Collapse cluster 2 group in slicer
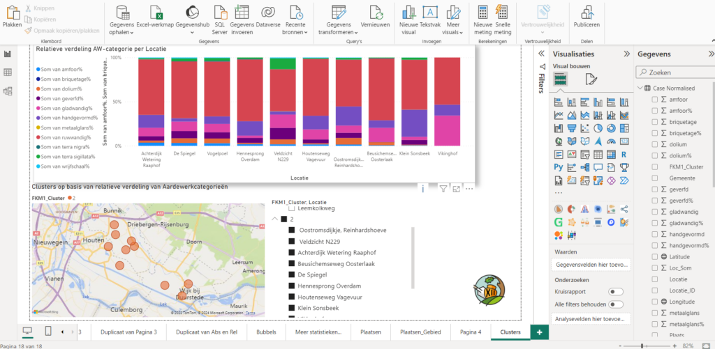This screenshot has width=715, height=349. pyautogui.click(x=274, y=219)
